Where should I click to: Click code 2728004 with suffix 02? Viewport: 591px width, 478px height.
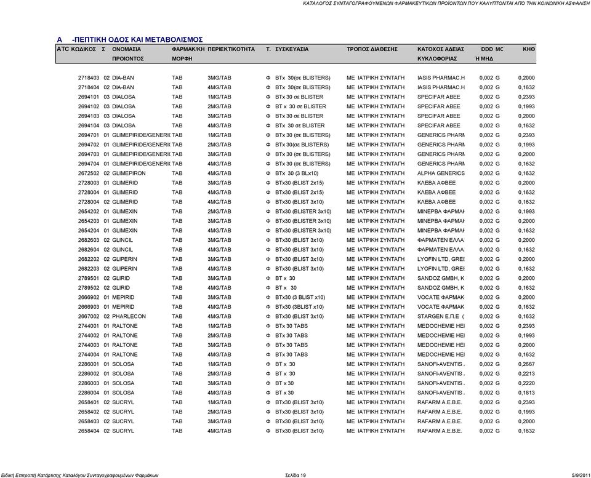pyautogui.click(x=89, y=202)
